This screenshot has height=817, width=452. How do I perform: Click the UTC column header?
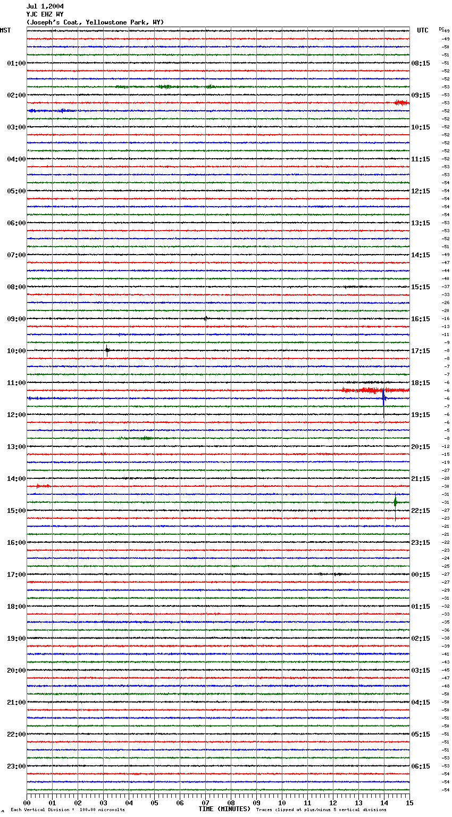[x=423, y=30]
